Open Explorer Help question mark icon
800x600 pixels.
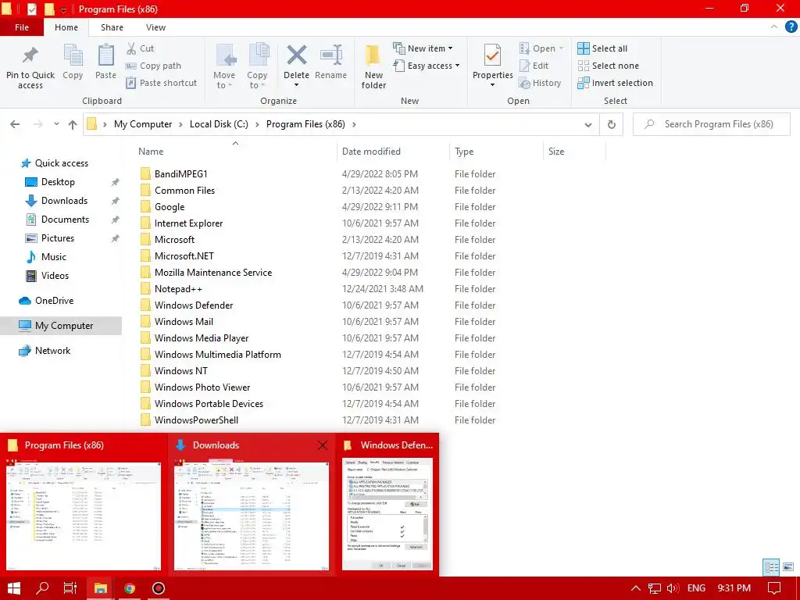coord(791,27)
